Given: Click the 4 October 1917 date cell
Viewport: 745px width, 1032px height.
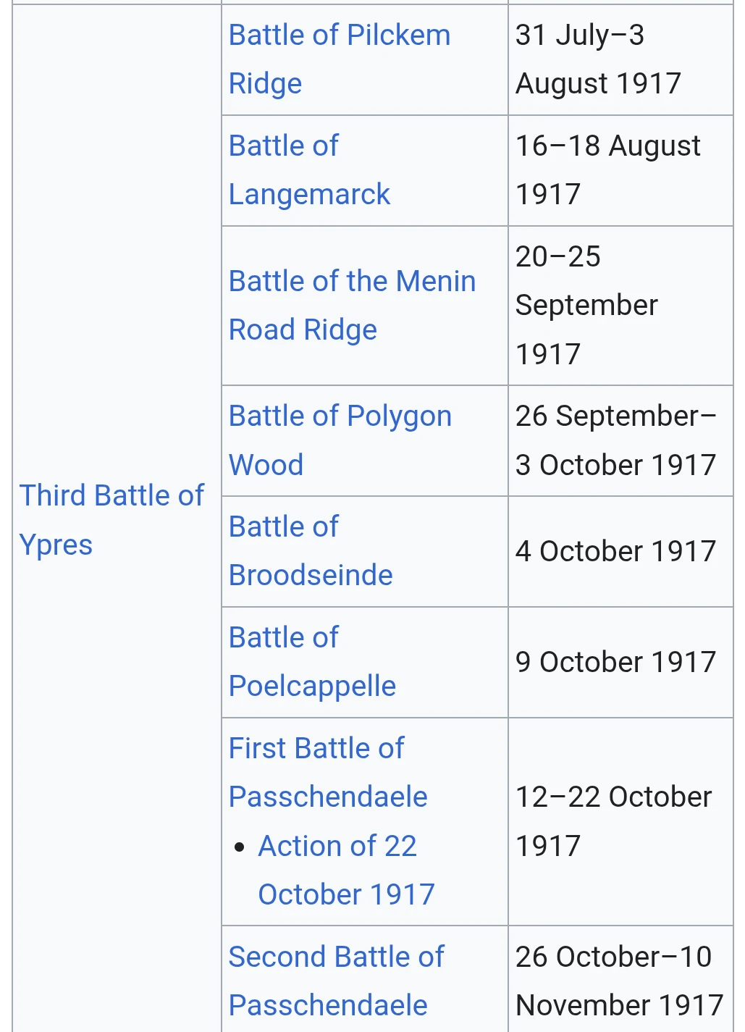Looking at the screenshot, I should click(x=620, y=552).
